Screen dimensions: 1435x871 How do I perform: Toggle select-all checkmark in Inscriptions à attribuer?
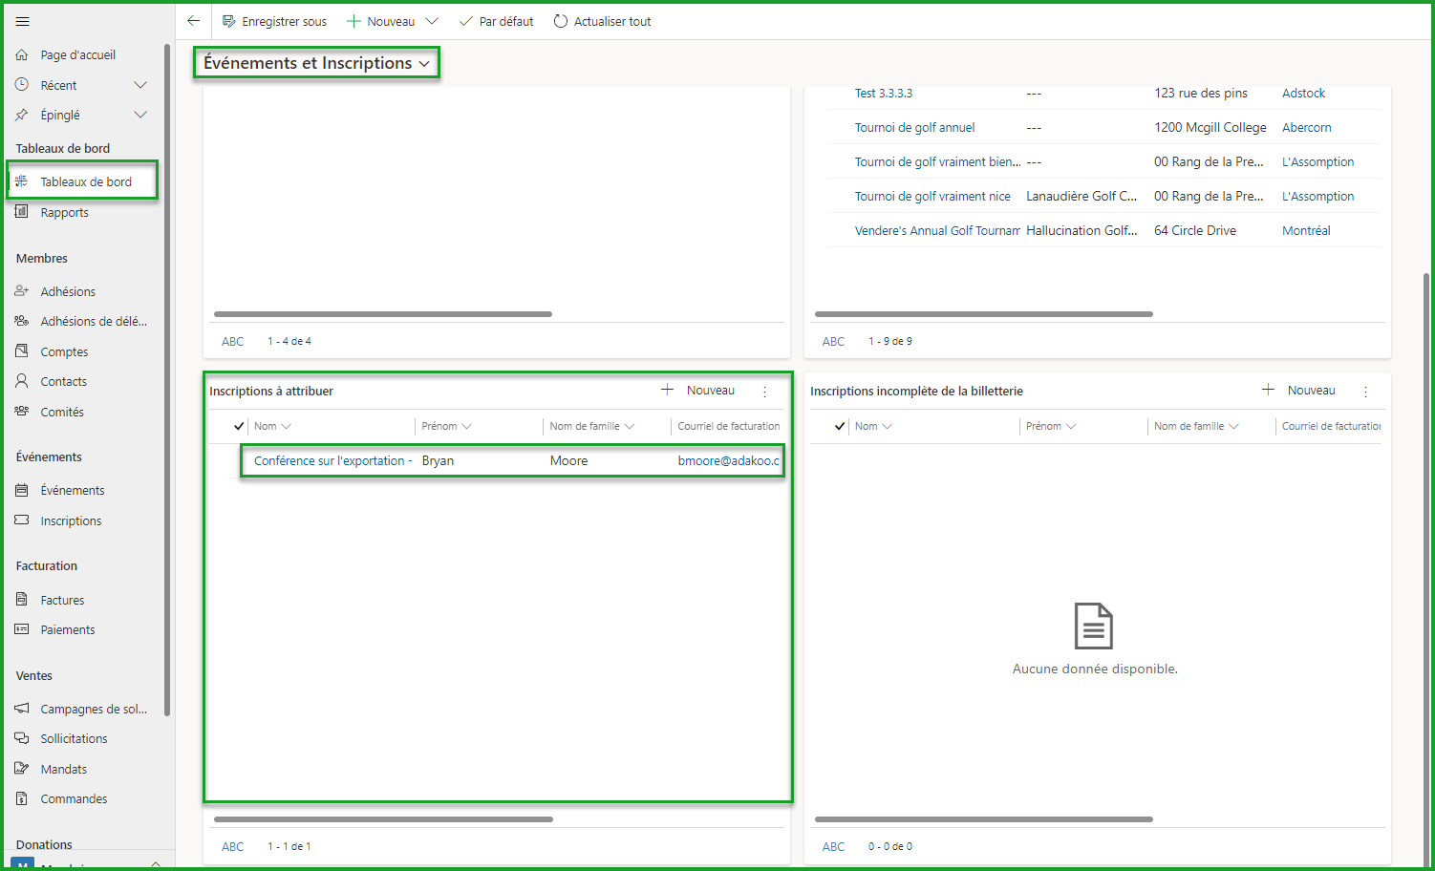(239, 427)
